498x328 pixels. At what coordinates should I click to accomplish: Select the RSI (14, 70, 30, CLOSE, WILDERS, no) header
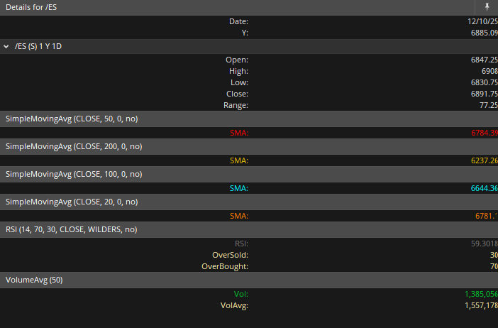(72, 229)
